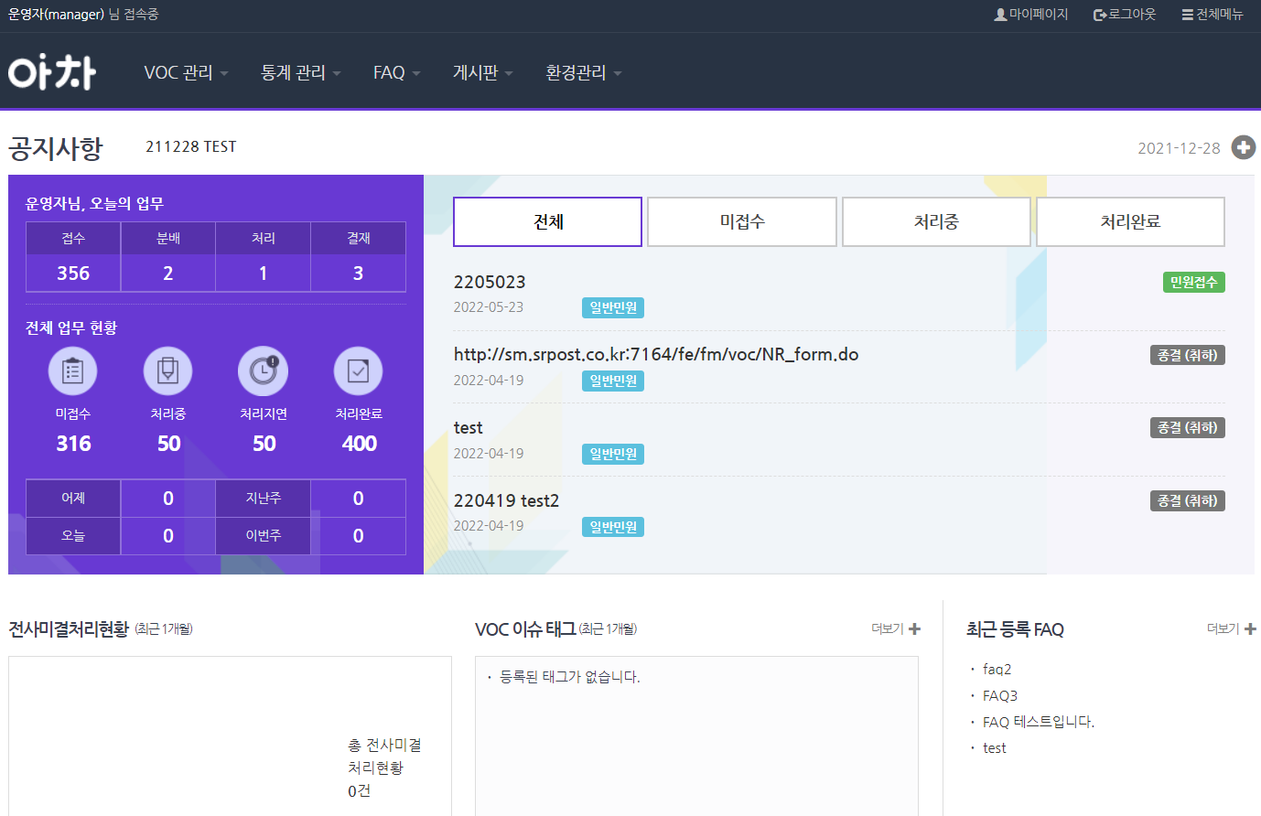Expand the 환경관리 dropdown menu
This screenshot has width=1261, height=816.
(x=583, y=72)
